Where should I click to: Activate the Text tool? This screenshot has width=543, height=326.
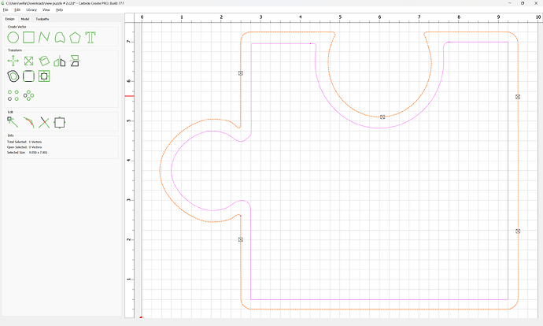click(x=90, y=37)
